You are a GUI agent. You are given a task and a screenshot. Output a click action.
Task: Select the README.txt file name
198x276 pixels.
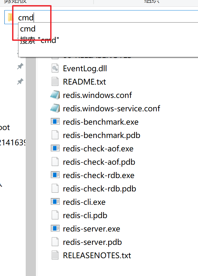(84, 82)
